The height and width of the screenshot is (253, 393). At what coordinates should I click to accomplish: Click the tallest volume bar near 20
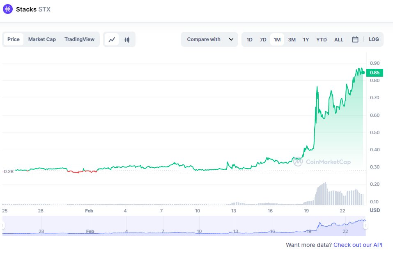click(326, 194)
